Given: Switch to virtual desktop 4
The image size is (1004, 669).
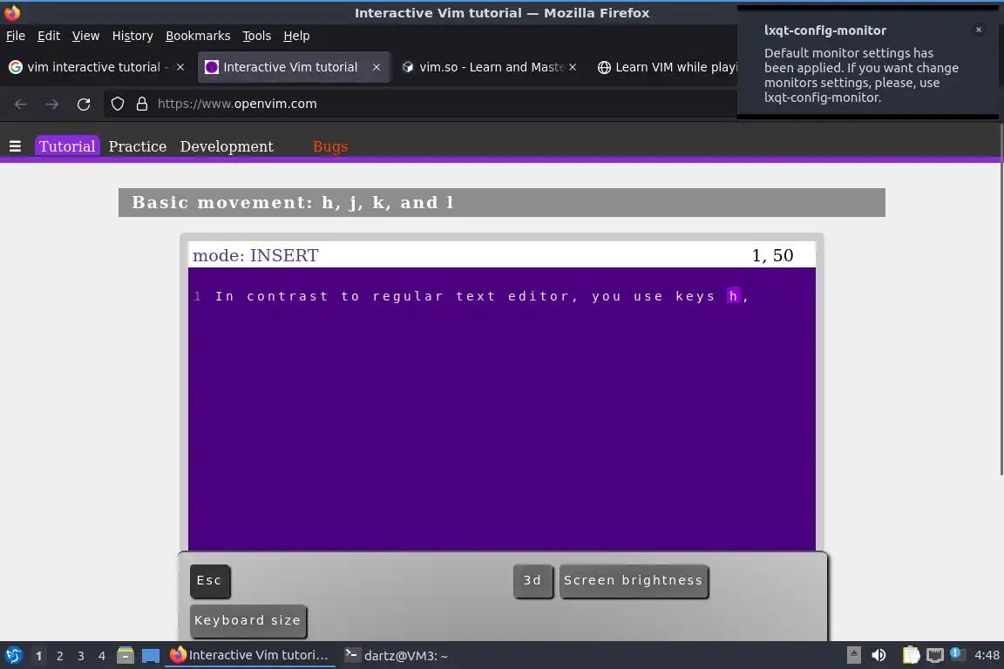Looking at the screenshot, I should 102,656.
